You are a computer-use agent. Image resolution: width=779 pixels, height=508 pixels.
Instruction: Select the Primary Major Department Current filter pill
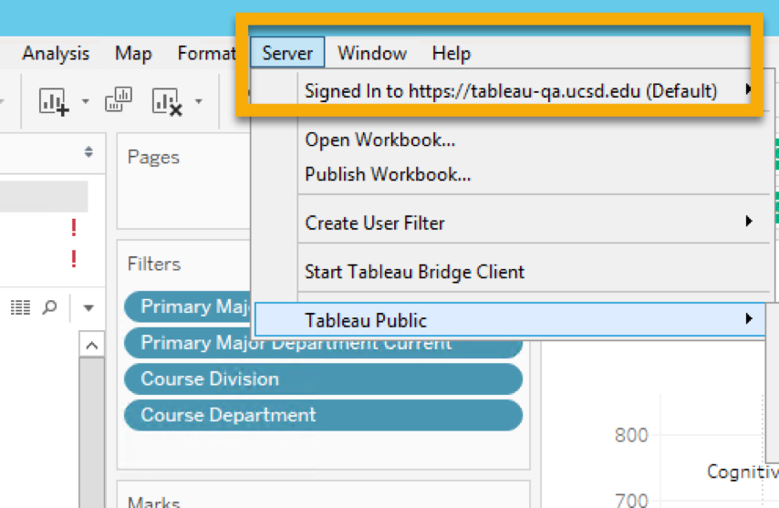pos(323,343)
